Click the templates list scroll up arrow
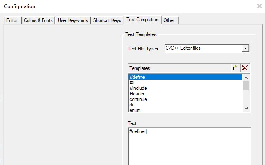 [246, 78]
